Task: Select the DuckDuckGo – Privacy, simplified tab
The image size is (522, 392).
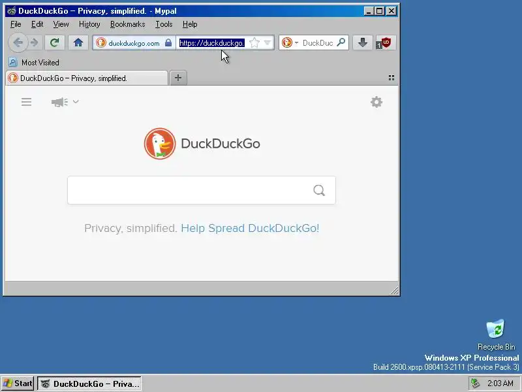Action: pos(87,78)
